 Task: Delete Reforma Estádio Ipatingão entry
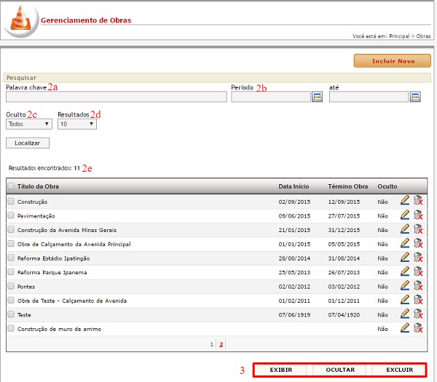(418, 258)
